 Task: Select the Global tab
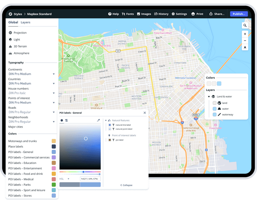(x=13, y=22)
